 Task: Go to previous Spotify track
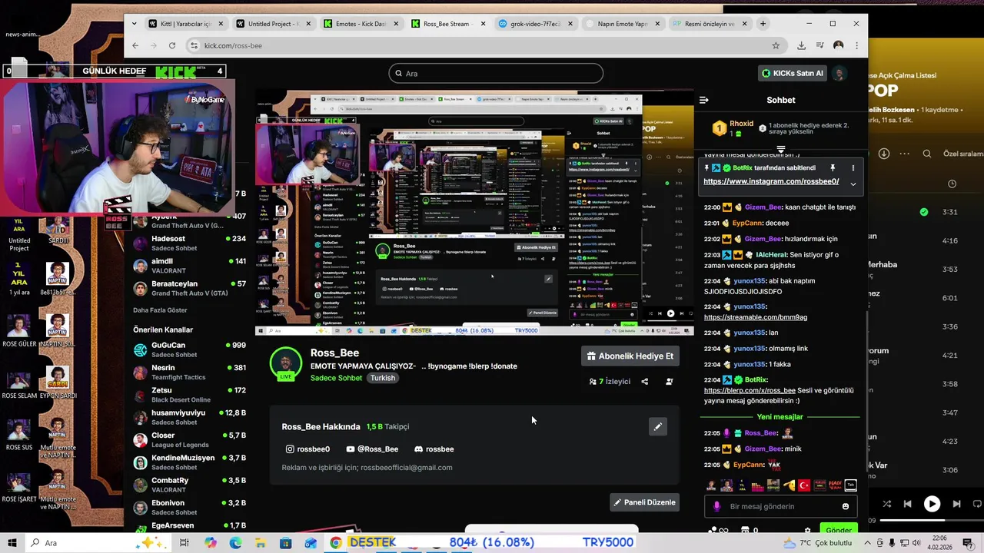[907, 504]
